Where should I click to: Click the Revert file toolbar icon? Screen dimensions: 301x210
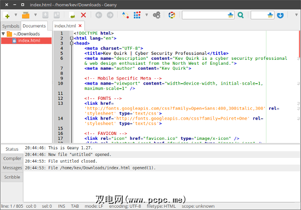(x=72, y=15)
